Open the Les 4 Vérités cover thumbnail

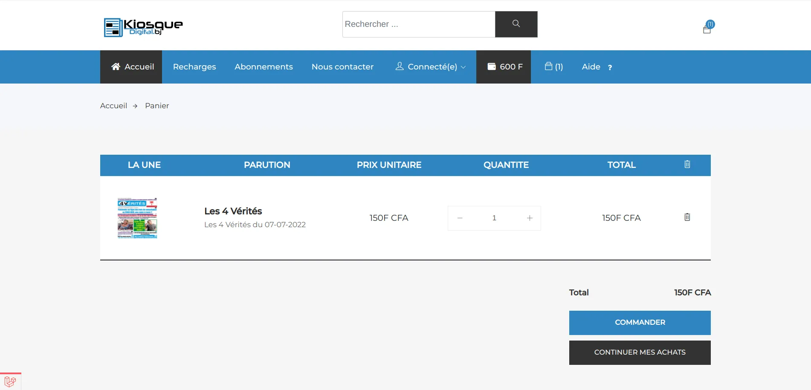tap(137, 218)
